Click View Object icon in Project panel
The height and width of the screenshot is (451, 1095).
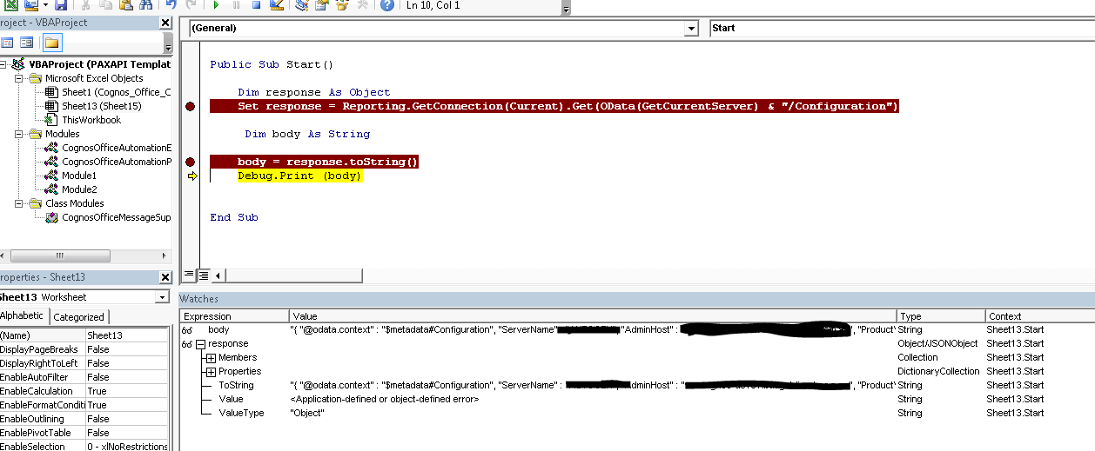pyautogui.click(x=26, y=42)
